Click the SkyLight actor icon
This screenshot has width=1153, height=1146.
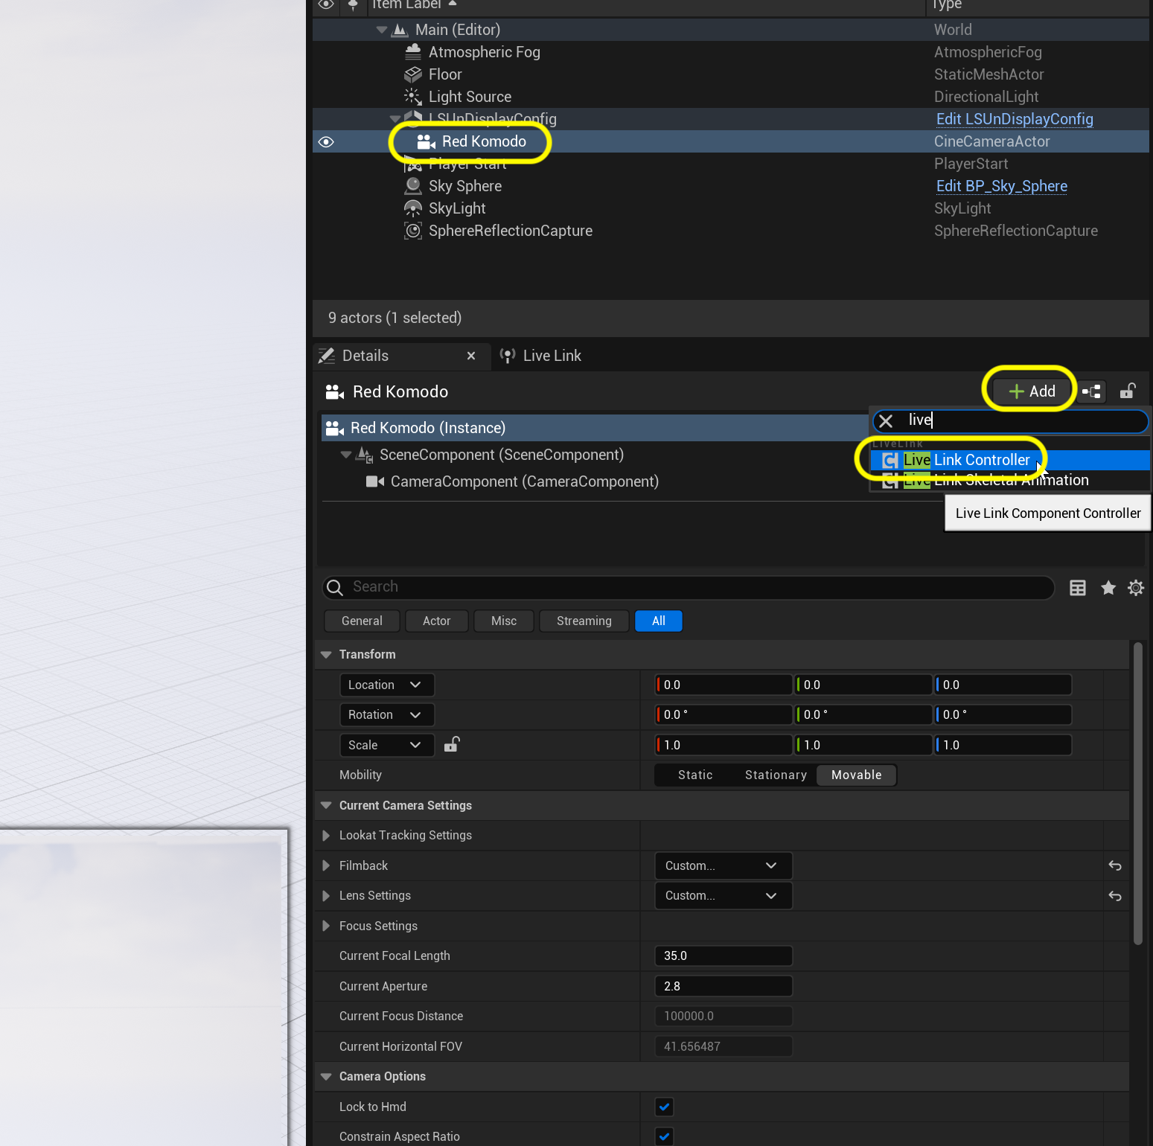click(x=413, y=208)
